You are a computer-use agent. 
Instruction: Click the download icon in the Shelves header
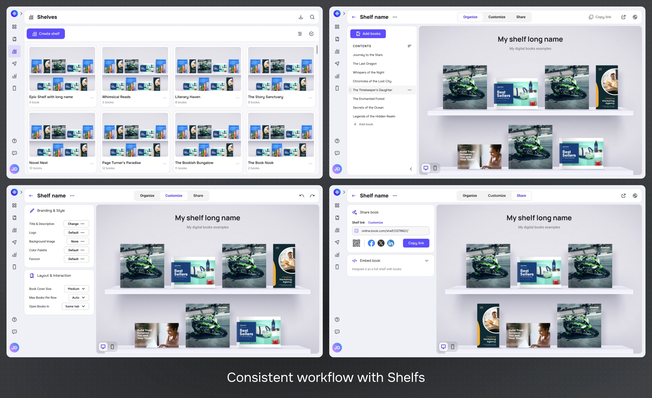(x=301, y=17)
